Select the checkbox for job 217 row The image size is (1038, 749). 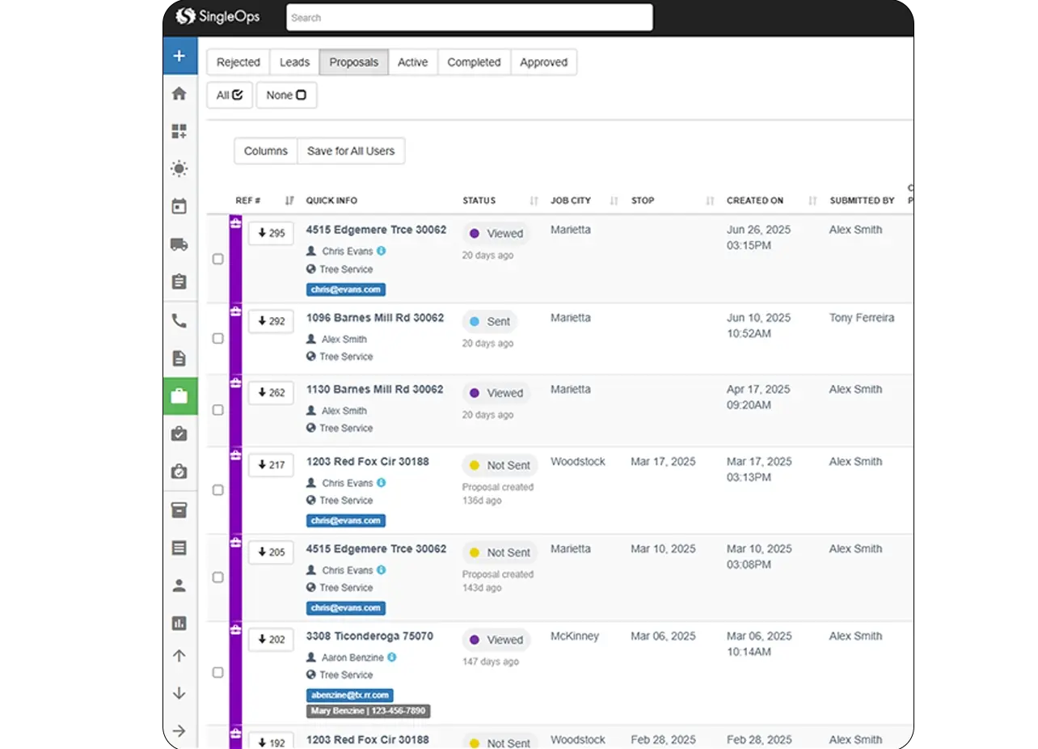(x=217, y=490)
